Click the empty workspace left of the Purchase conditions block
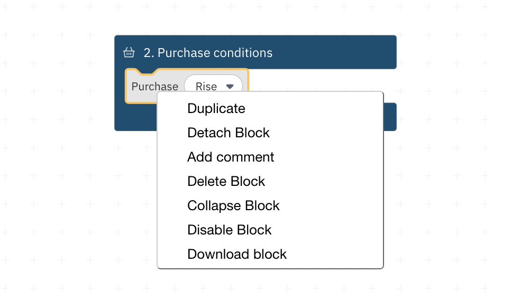Image resolution: width=511 pixels, height=301 pixels. (x=57, y=83)
